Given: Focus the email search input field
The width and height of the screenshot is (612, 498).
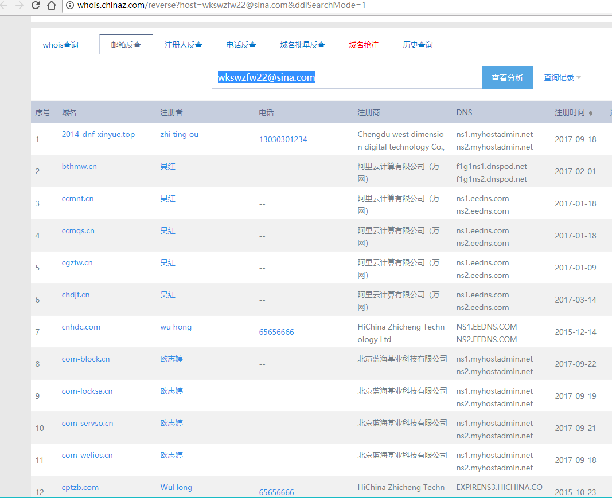Looking at the screenshot, I should [x=346, y=77].
